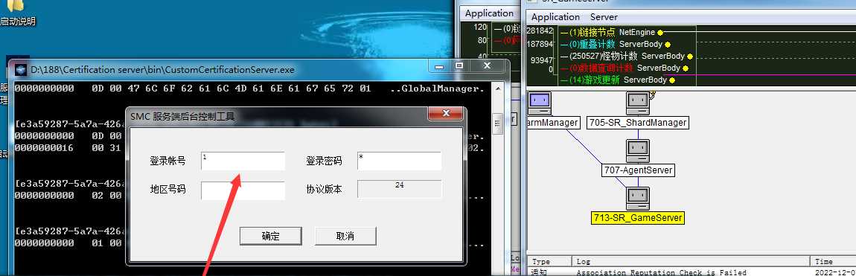Maximize the CustomCertificationServer console window
The width and height of the screenshot is (856, 276).
coord(459,65)
